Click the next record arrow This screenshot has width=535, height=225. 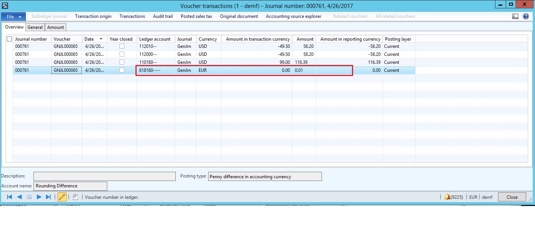coord(39,197)
